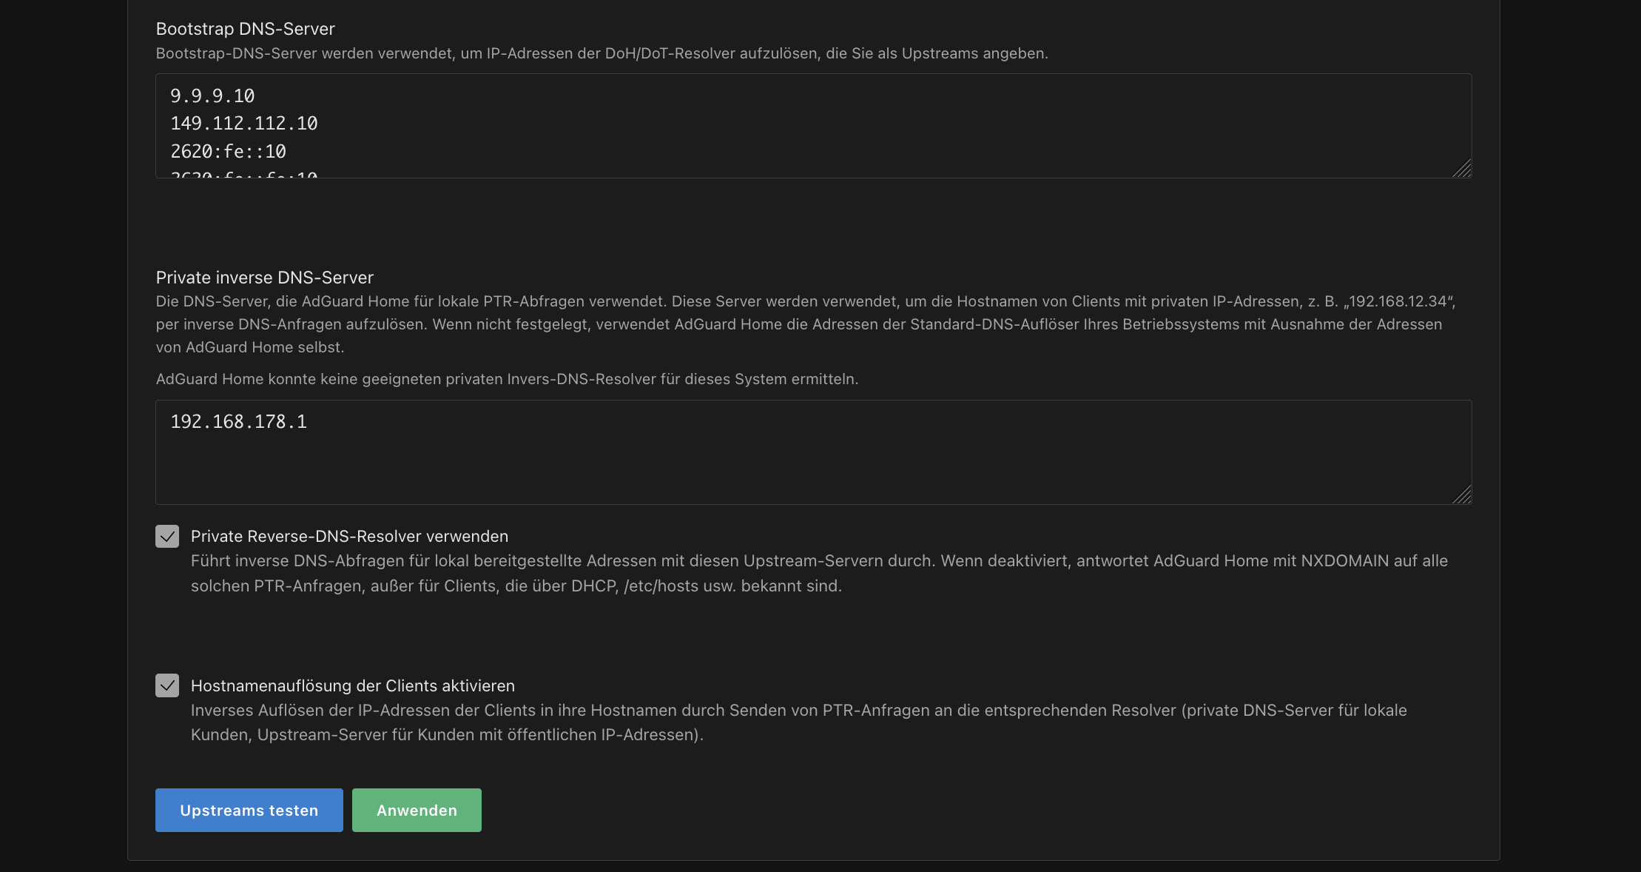Viewport: 1641px width, 872px height.
Task: Check the Private Reverse-DNS-Resolver verwenden checkbox
Action: 167,537
